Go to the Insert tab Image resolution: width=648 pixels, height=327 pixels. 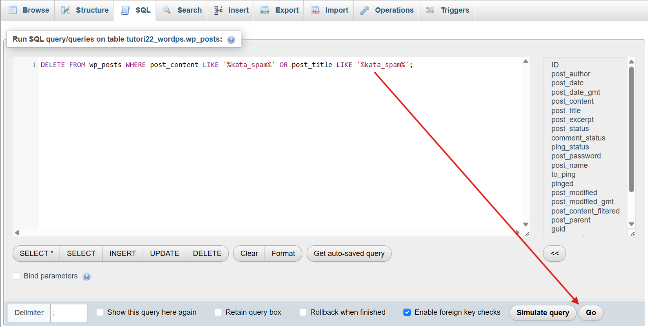click(231, 10)
